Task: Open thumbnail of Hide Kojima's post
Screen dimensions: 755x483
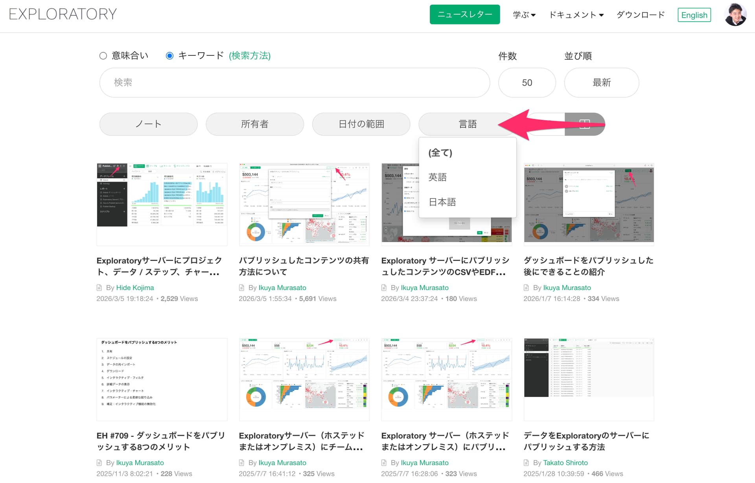Action: click(162, 204)
